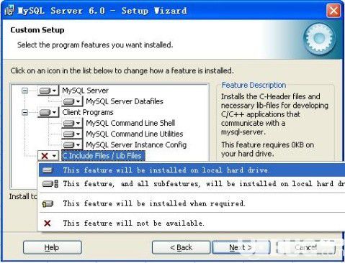Screen dimensions: 345x263
Task: Open Client Programs drive icon dropdown
Action: pyautogui.click(x=48, y=112)
